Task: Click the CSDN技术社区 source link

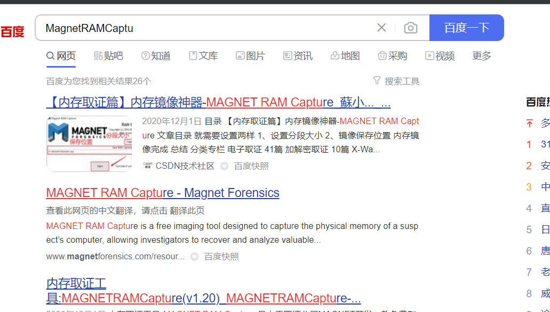Action: click(185, 166)
